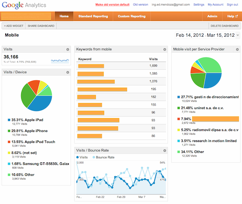Click green Apple iPhone legend swatch

[9, 131]
